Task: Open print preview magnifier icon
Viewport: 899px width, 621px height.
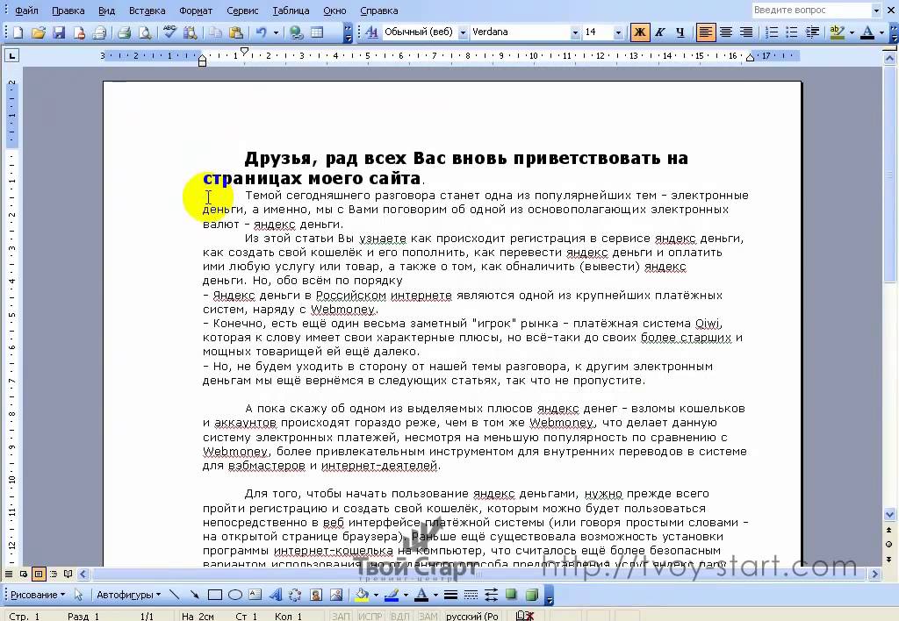Action: [145, 32]
